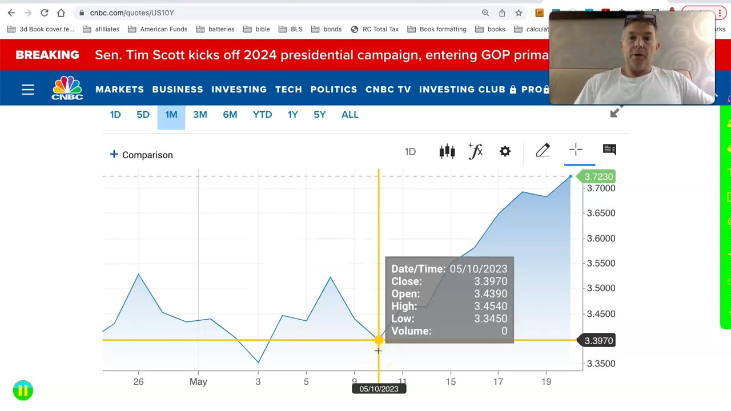Open the BUSINESS menu

click(x=178, y=90)
